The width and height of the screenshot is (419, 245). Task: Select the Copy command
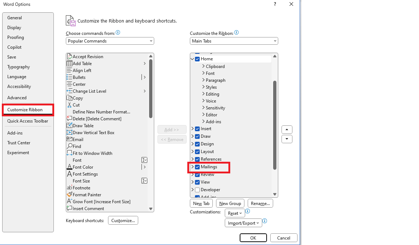point(77,98)
